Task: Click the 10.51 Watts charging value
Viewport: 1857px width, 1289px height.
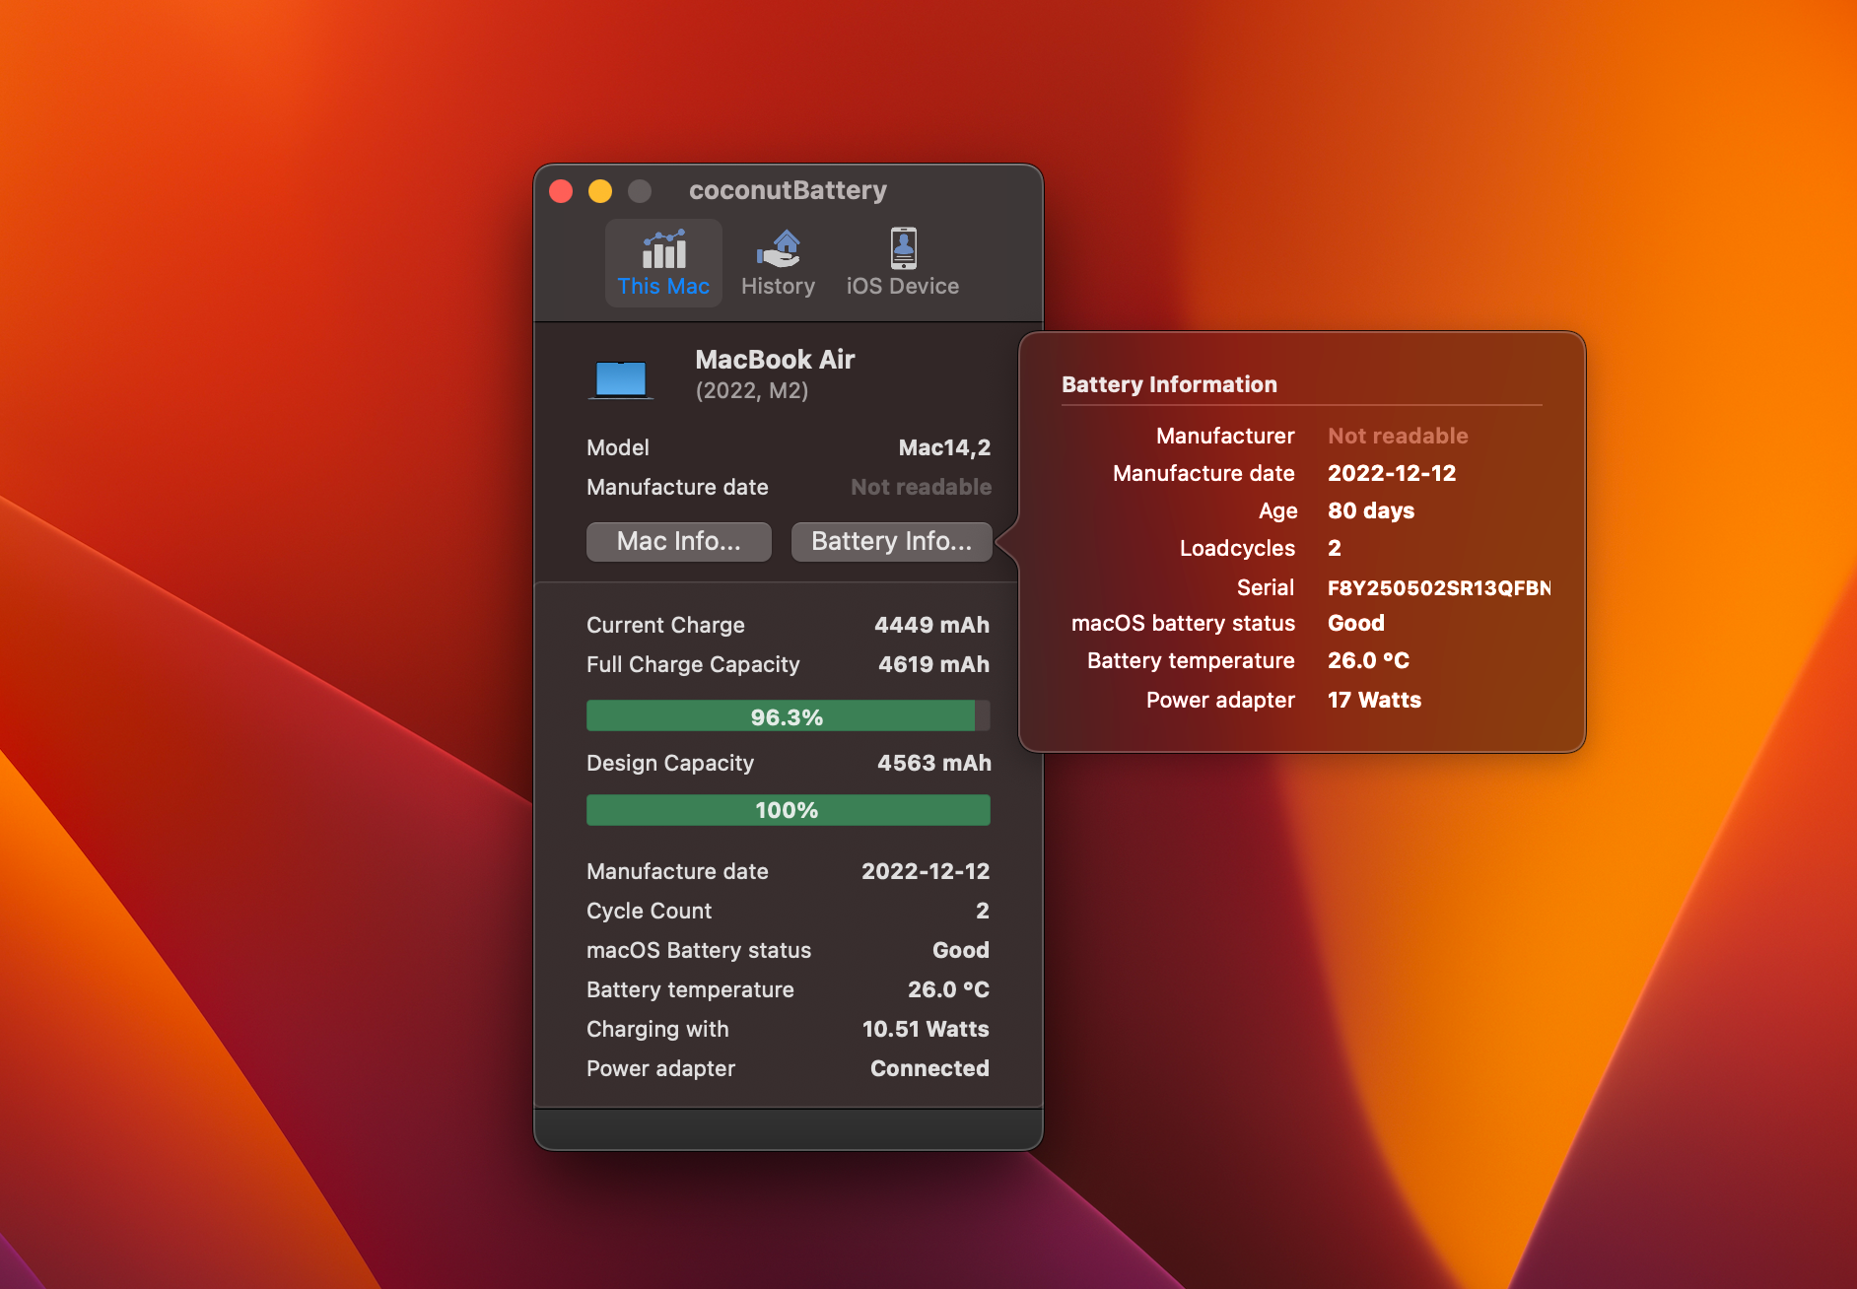Action: tap(926, 1029)
